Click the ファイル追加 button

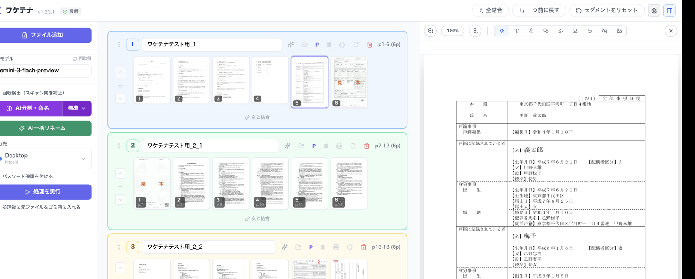45,35
